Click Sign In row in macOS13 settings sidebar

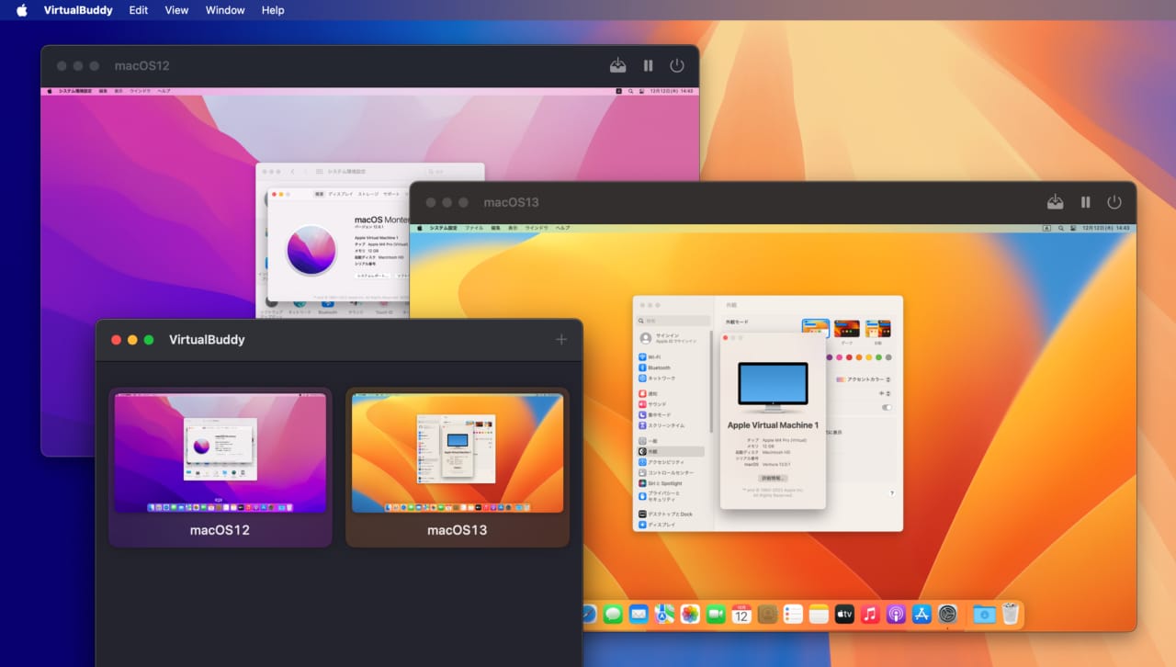[x=671, y=338]
